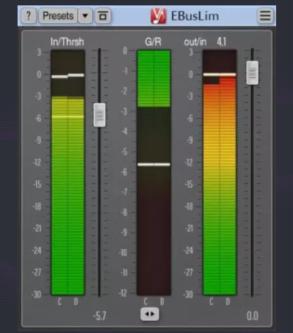Click the input meter peak hold marker
Screen dimensions: 293x333
pos(68,76)
